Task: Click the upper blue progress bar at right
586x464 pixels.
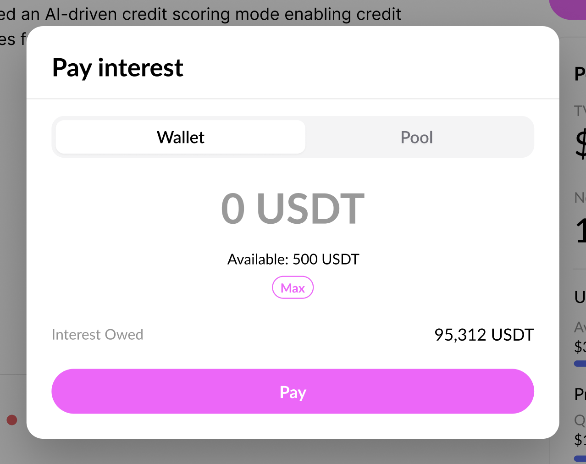Action: click(x=580, y=364)
